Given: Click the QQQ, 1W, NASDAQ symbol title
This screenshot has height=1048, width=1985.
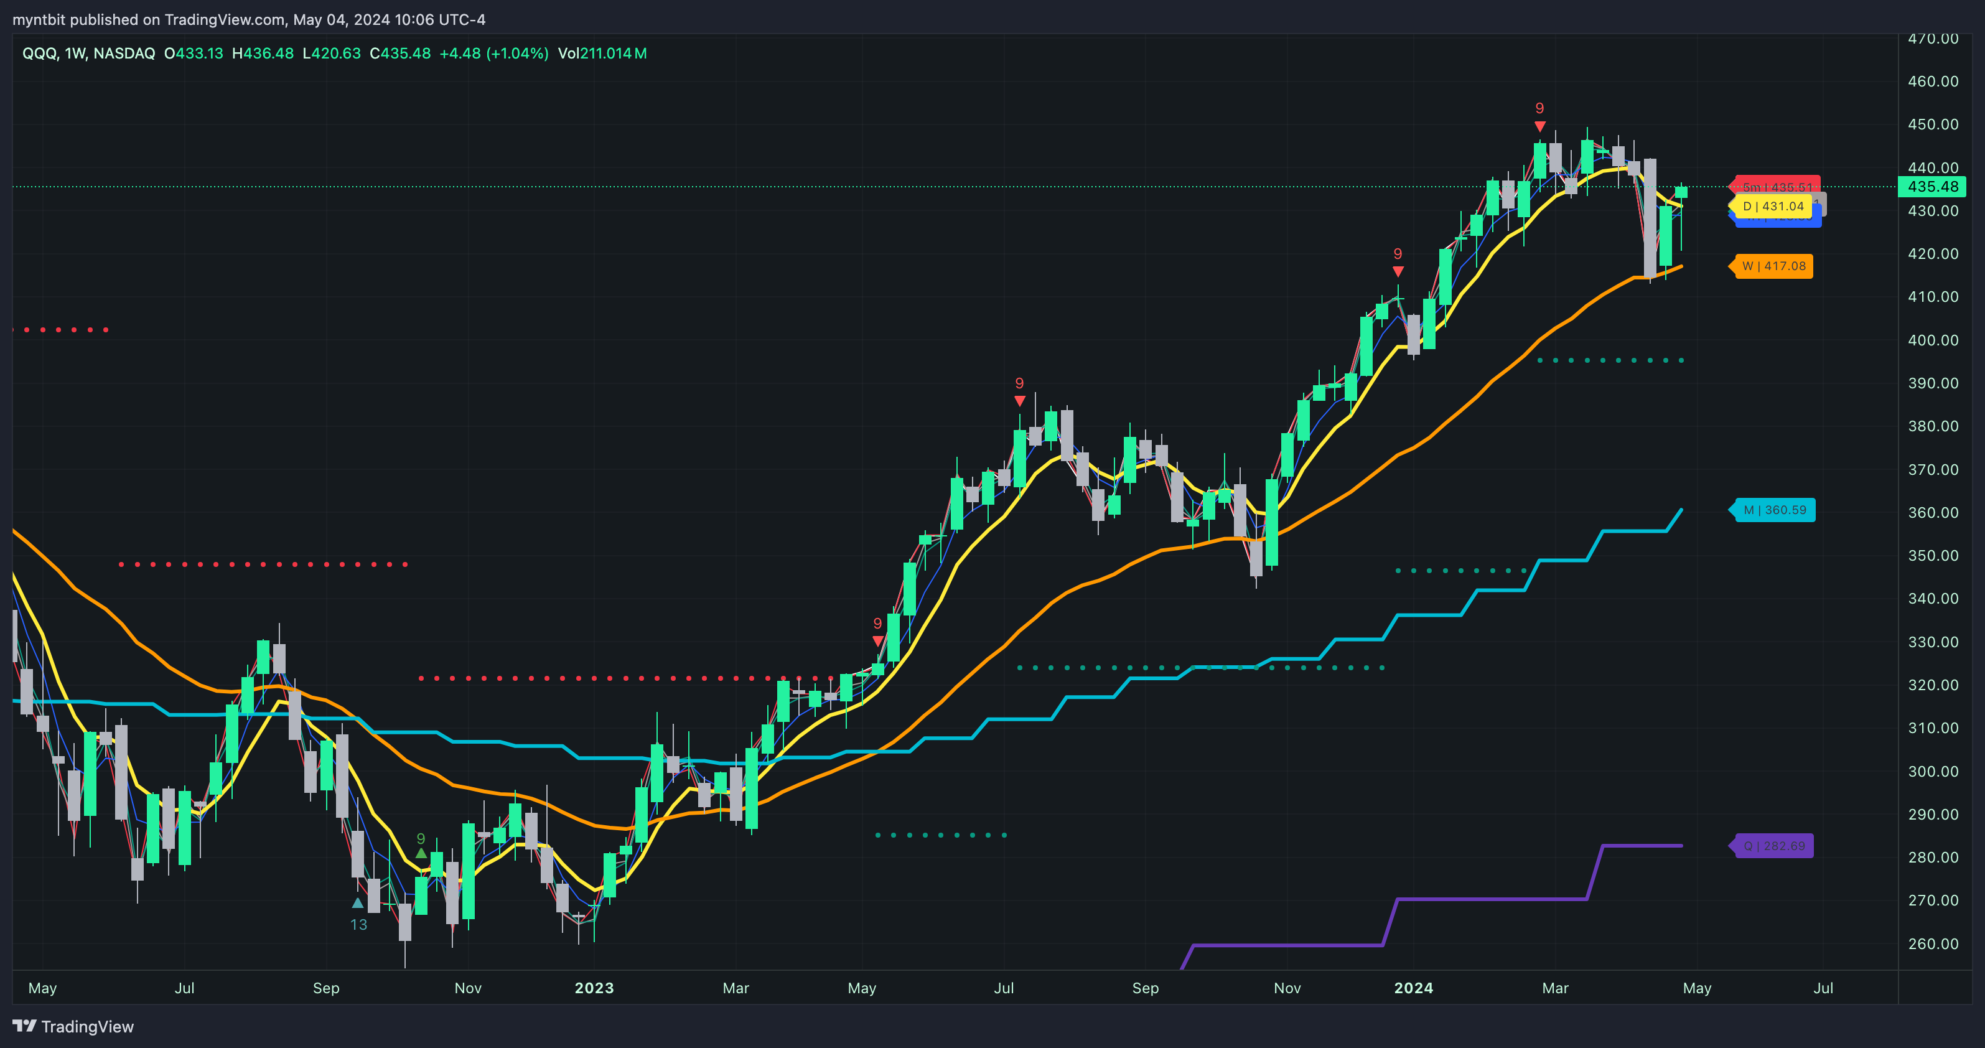Looking at the screenshot, I should pyautogui.click(x=88, y=53).
